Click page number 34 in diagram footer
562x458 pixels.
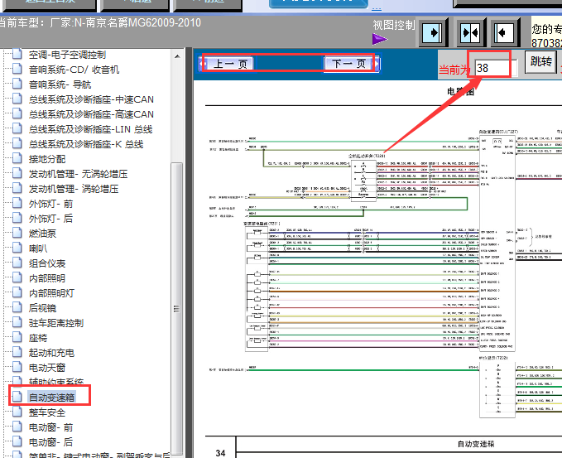[x=220, y=453]
